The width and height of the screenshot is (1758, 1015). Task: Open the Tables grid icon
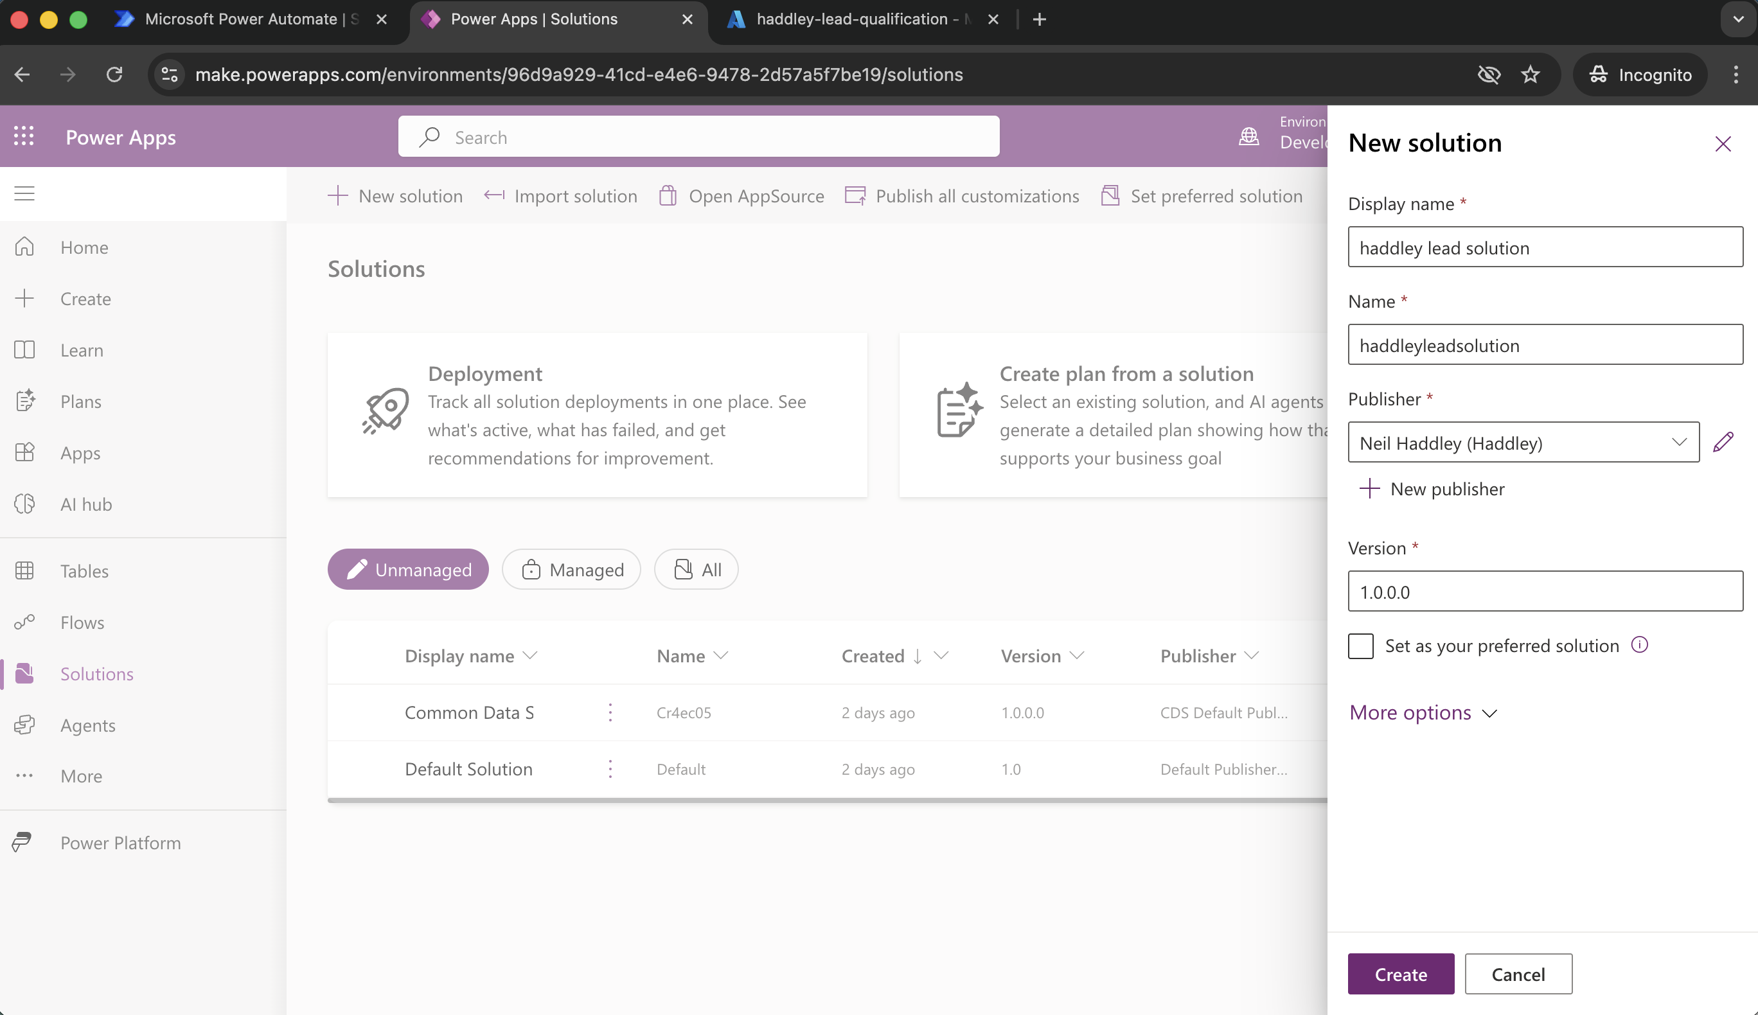pyautogui.click(x=24, y=571)
